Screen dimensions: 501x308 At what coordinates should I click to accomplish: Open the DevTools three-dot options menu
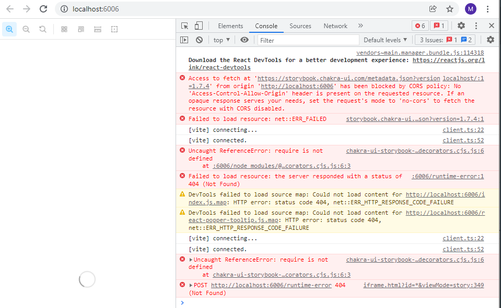476,26
